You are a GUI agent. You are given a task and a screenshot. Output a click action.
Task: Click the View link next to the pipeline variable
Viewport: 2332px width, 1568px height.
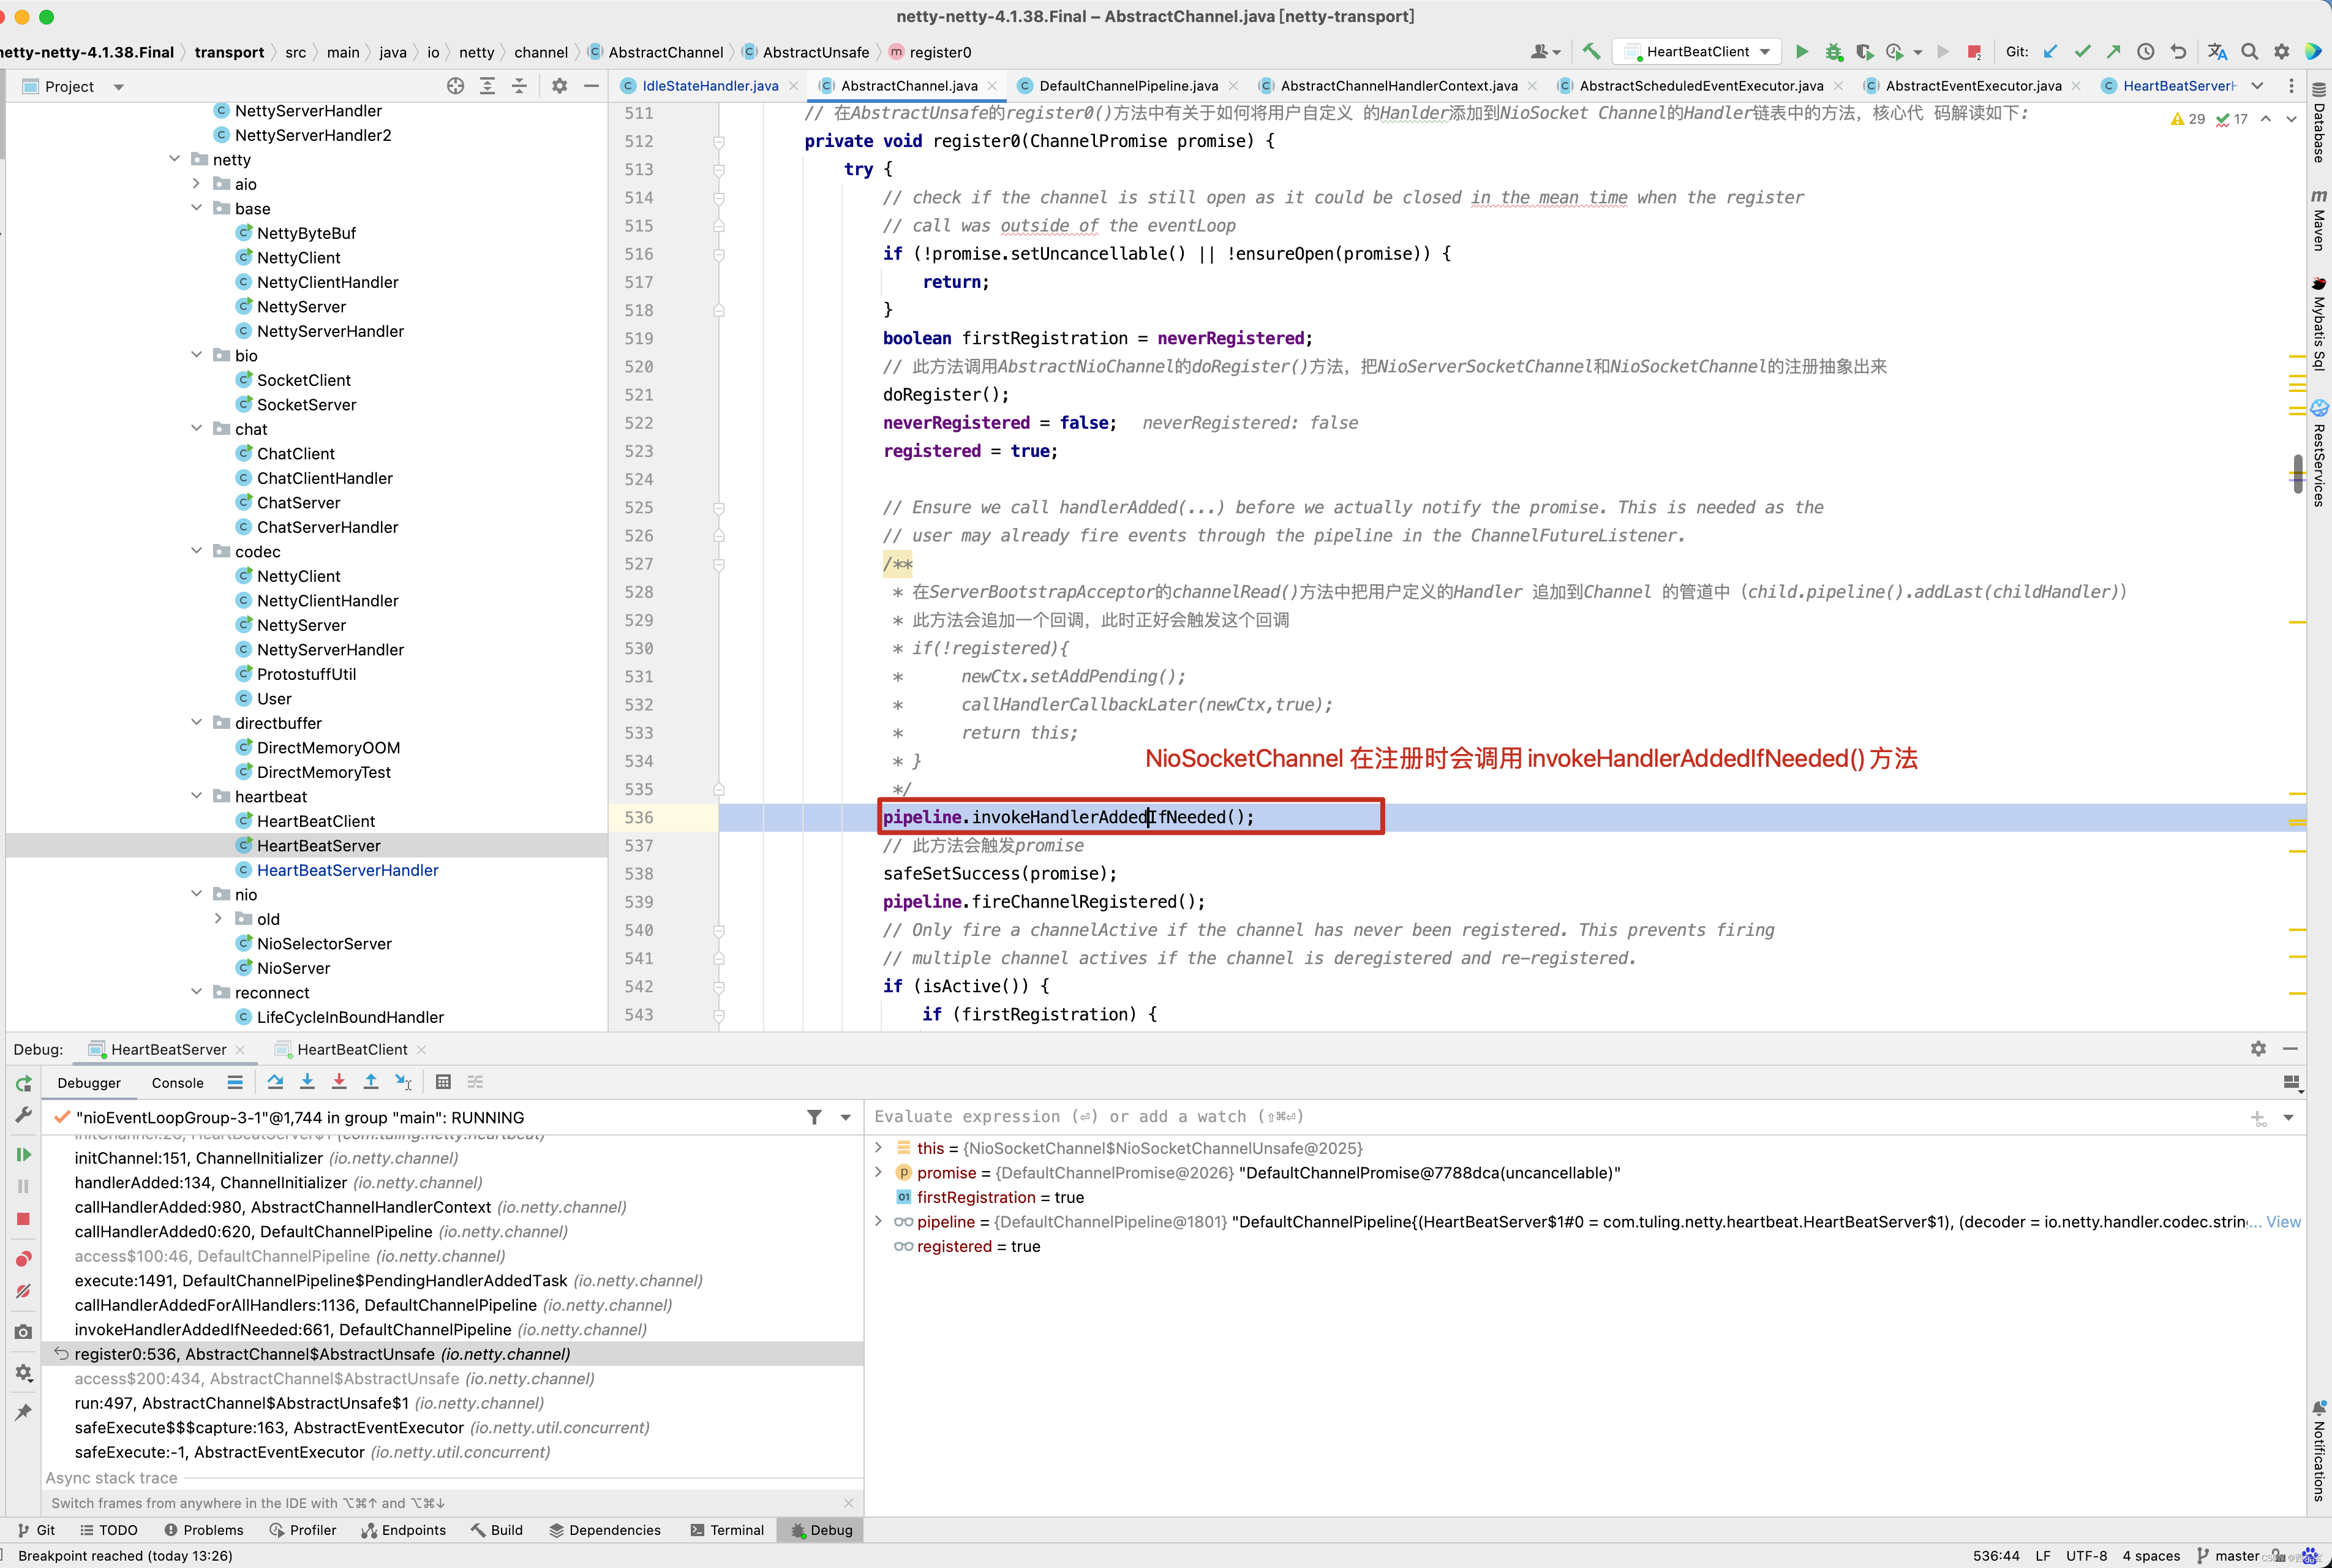[2283, 1222]
